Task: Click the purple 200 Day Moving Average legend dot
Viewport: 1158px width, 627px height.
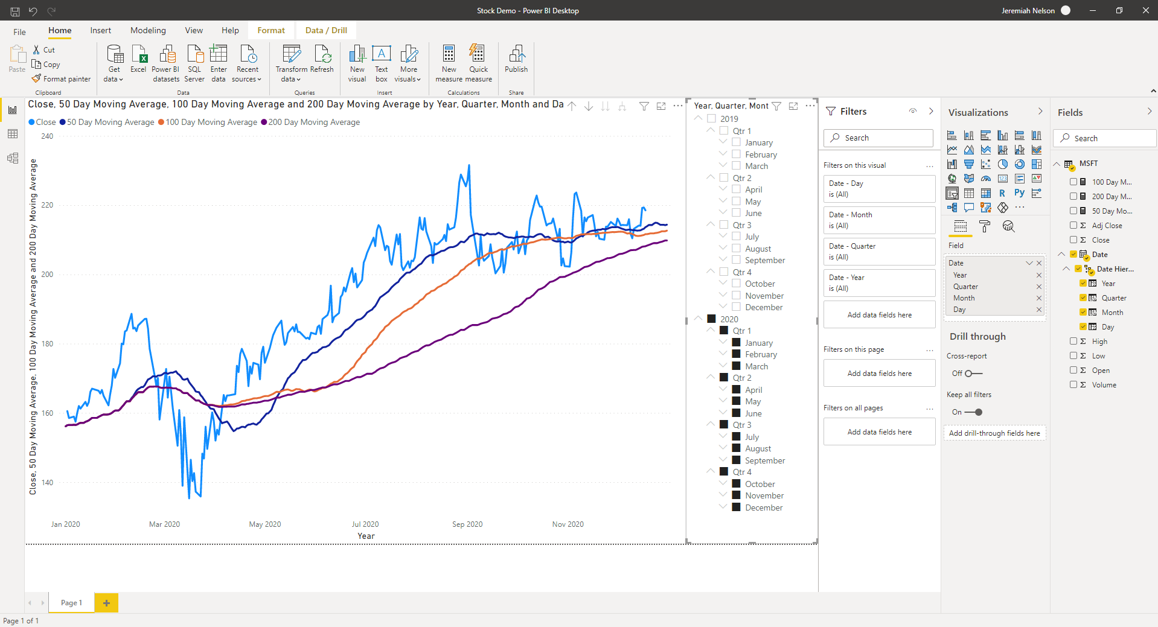Action: pos(264,123)
